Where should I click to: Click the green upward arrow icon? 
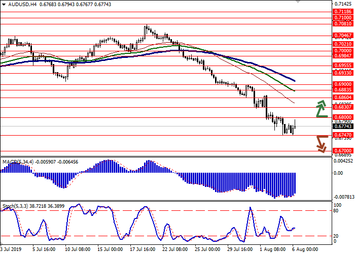click(321, 109)
